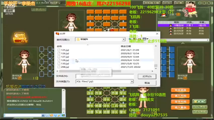
Task: Click the 连长 piece on board
Action: tap(90, 93)
